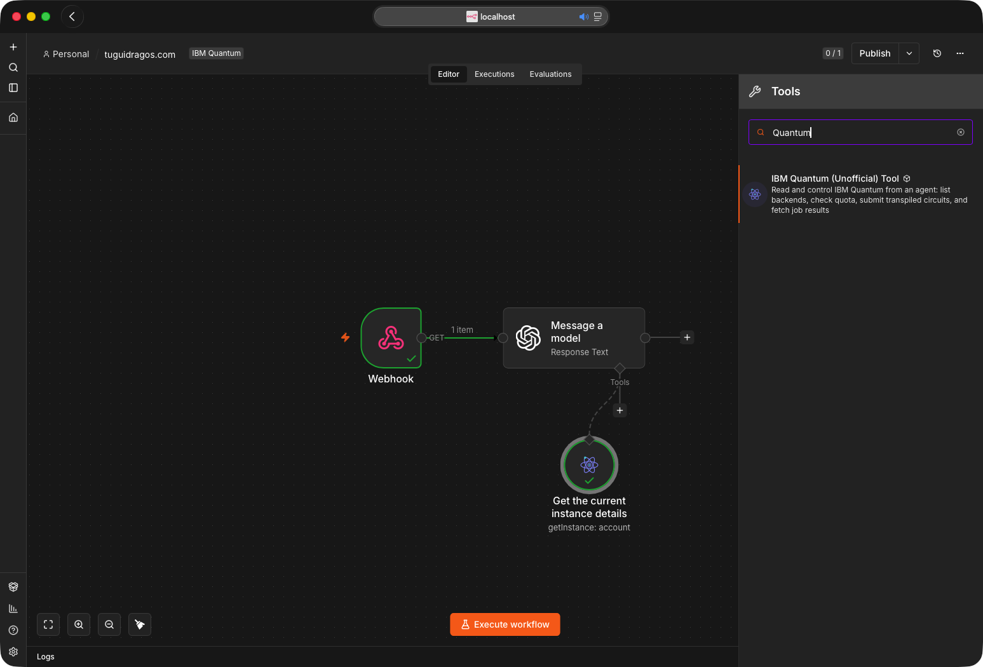Viewport: 983px width, 667px height.
Task: Click the reader view icon in address bar
Action: [598, 17]
